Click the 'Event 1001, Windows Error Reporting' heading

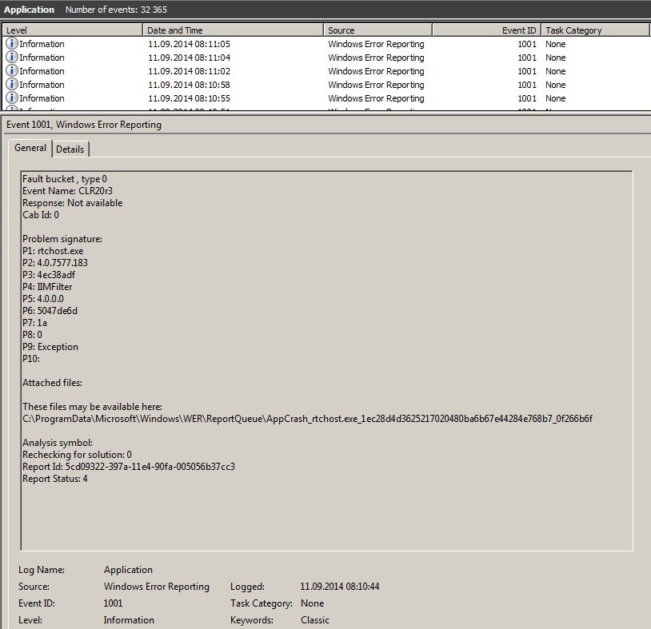(84, 125)
